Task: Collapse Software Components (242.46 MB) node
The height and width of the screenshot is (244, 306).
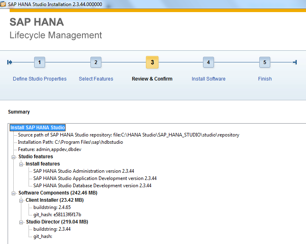Action: (x=13, y=193)
